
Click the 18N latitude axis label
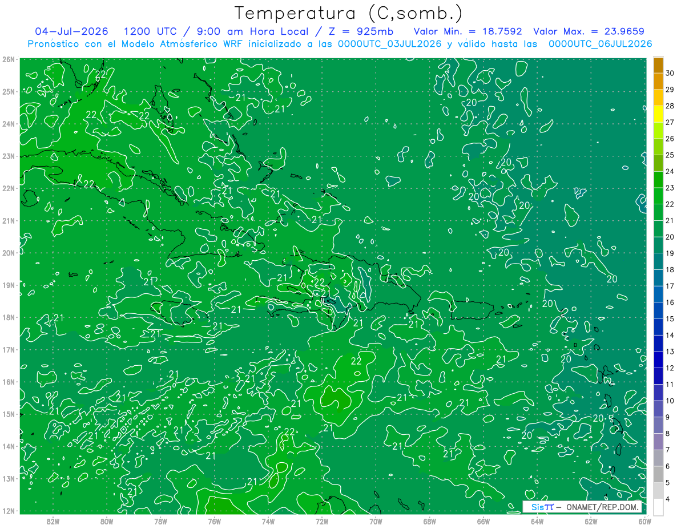(x=9, y=317)
